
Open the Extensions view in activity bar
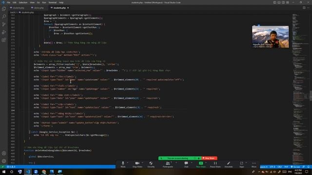click(x=4, y=40)
